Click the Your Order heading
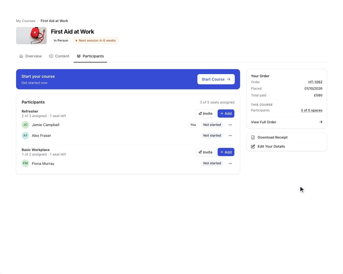Viewport: 343px width, 274px height. point(260,76)
